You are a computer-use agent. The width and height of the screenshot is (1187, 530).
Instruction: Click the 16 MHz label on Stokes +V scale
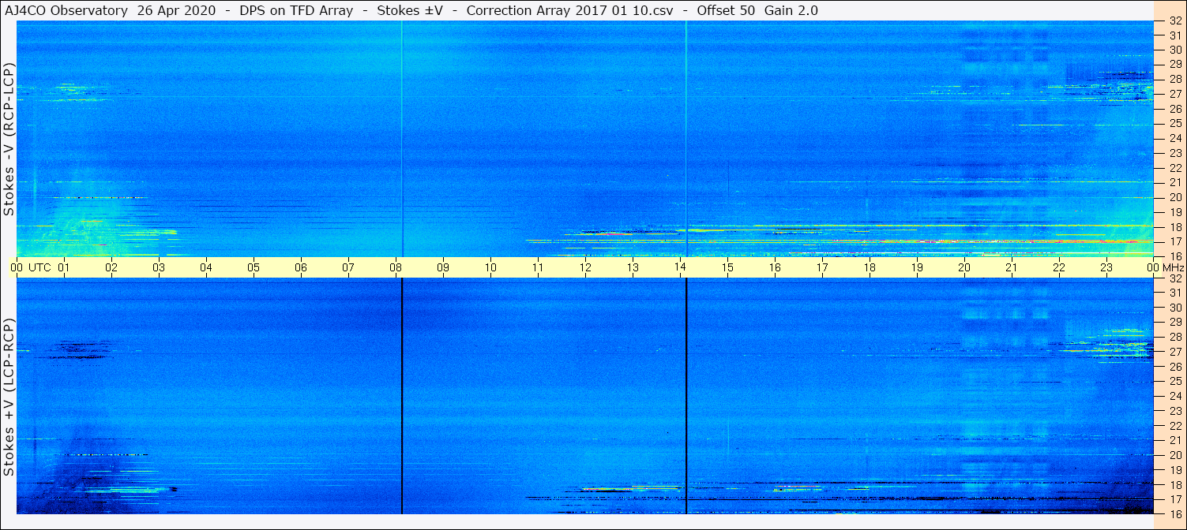[1174, 514]
